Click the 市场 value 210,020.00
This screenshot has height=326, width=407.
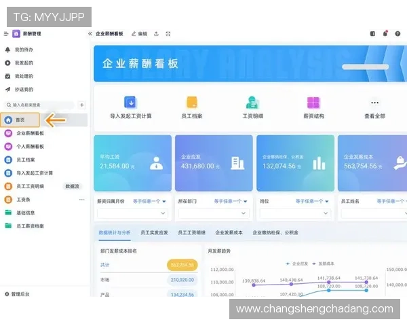point(182,280)
